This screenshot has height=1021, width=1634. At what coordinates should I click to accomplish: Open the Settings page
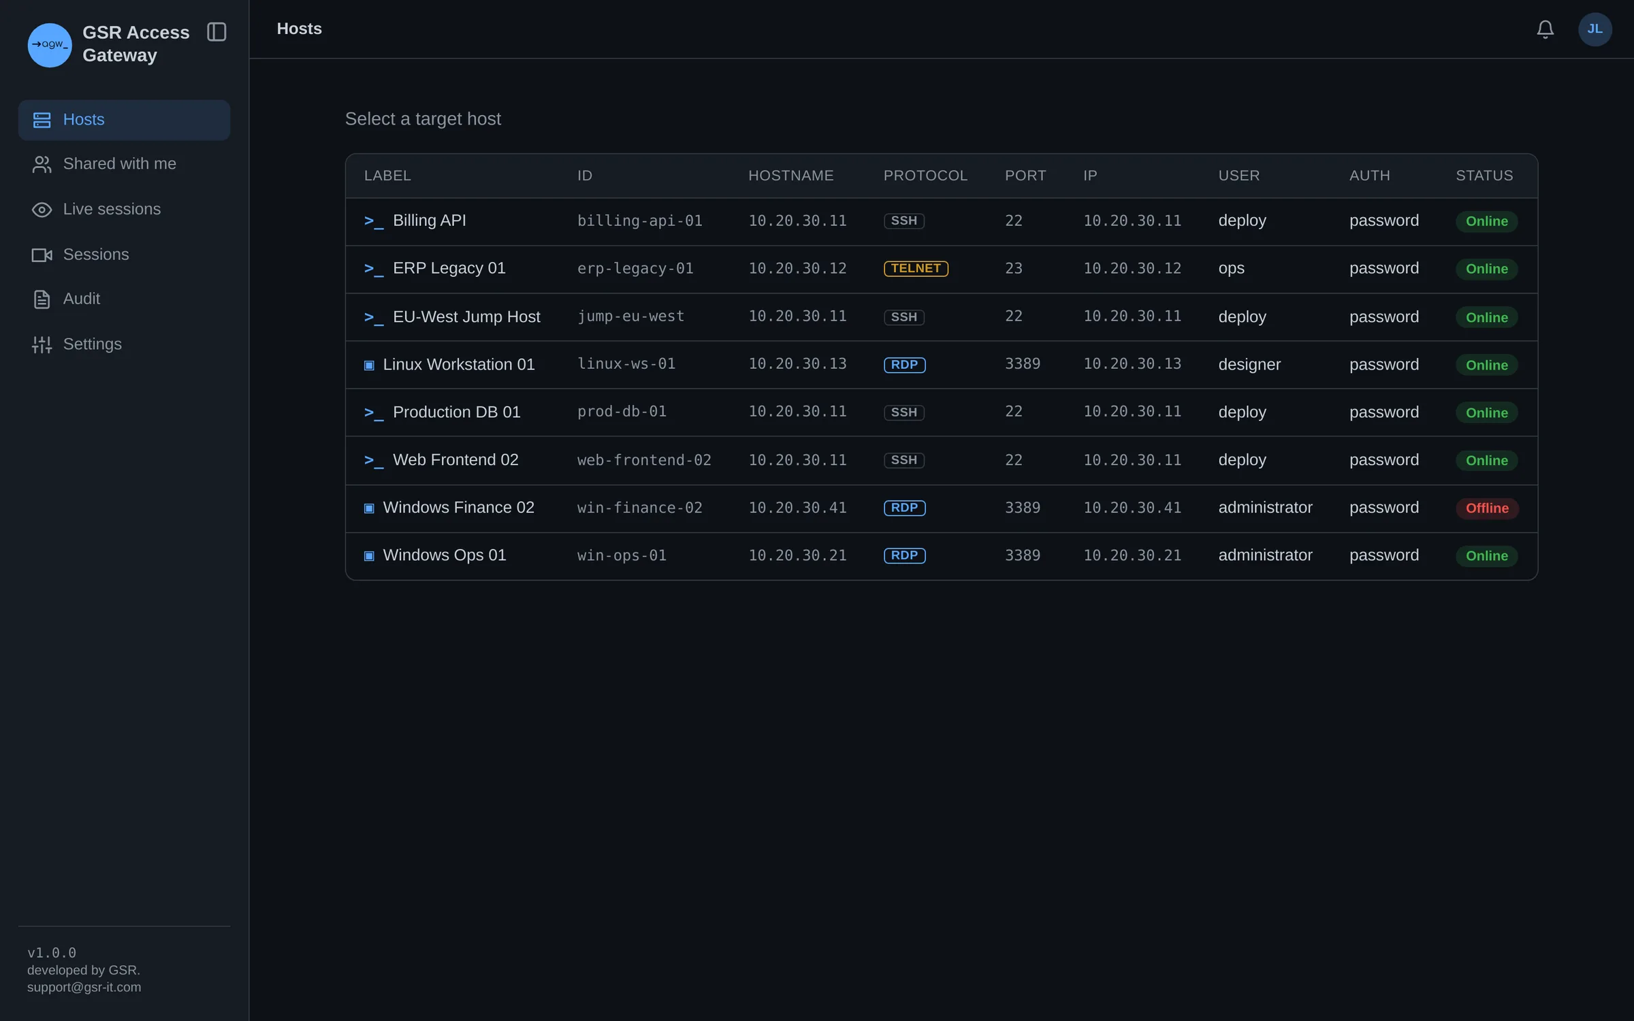124,344
